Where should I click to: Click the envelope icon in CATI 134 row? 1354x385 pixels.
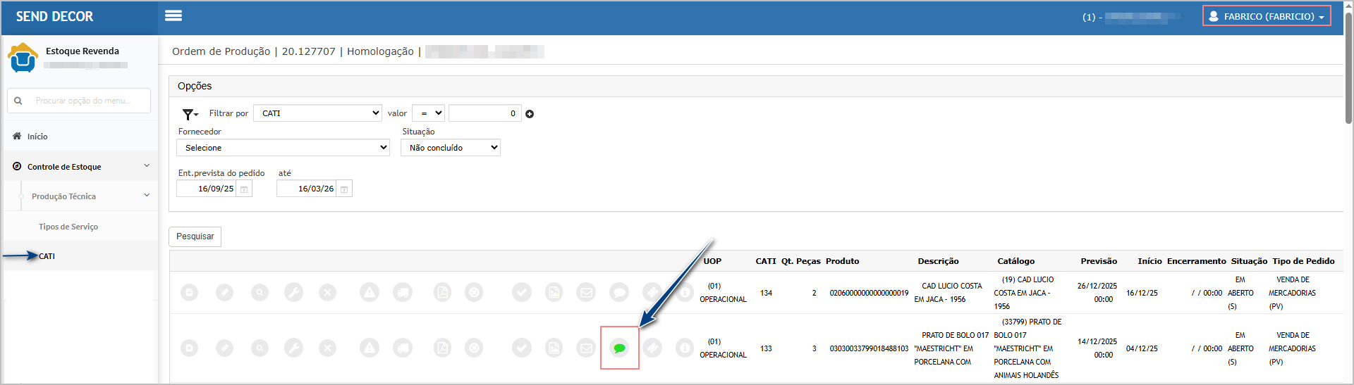(x=586, y=292)
